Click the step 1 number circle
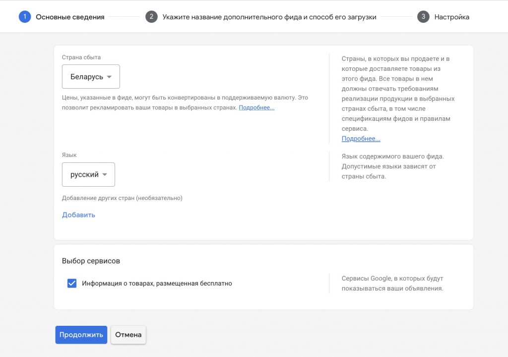 coord(25,17)
